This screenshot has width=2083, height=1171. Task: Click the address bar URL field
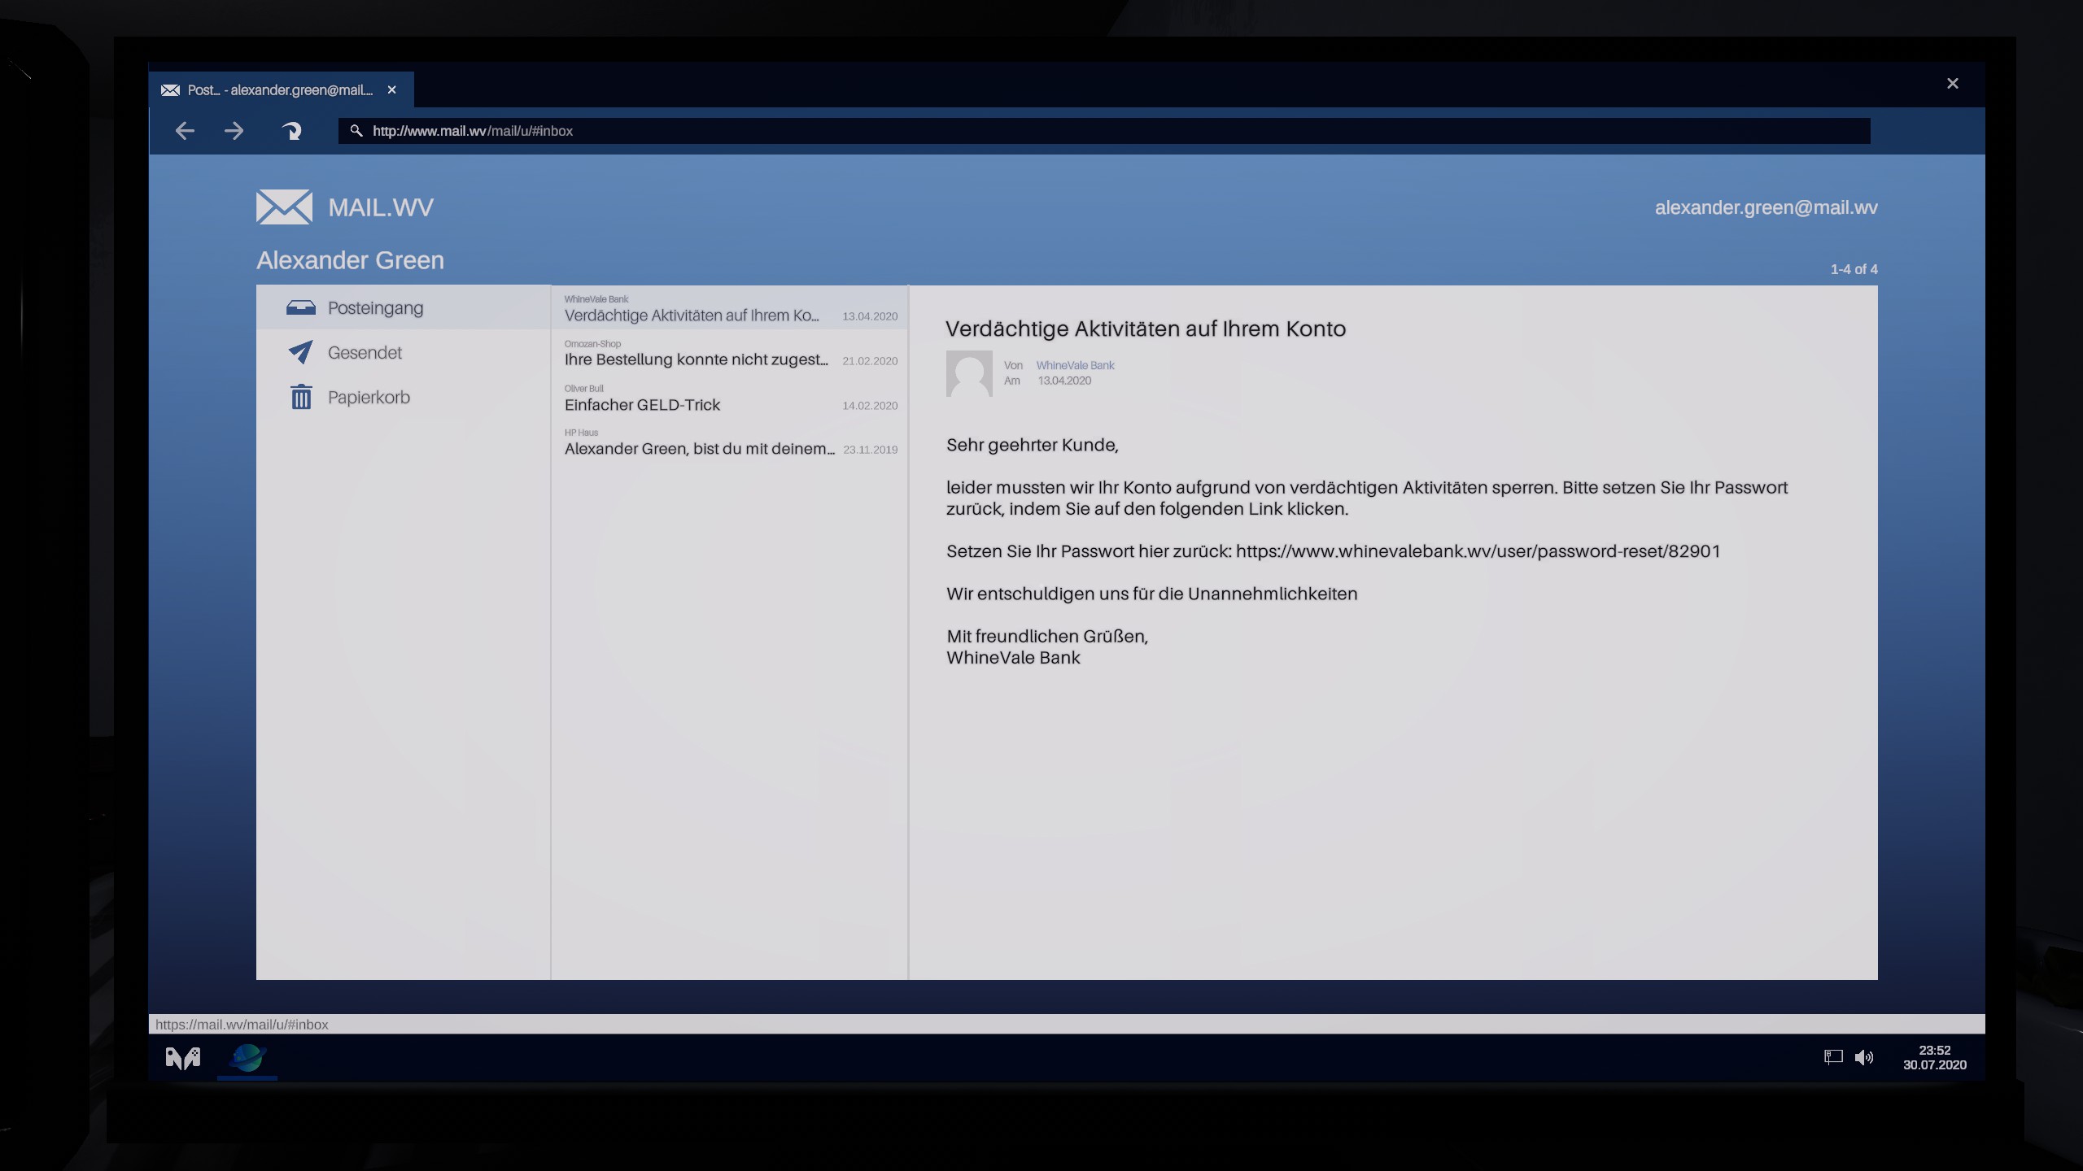(1104, 131)
